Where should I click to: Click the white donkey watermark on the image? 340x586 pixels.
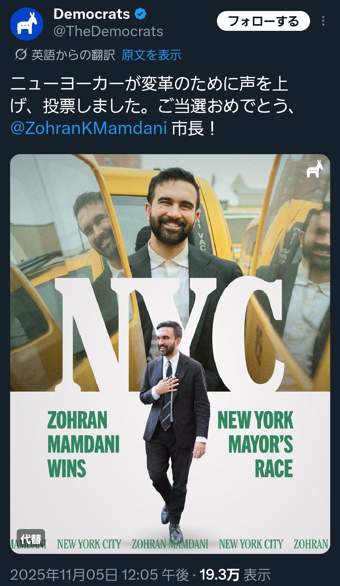315,169
